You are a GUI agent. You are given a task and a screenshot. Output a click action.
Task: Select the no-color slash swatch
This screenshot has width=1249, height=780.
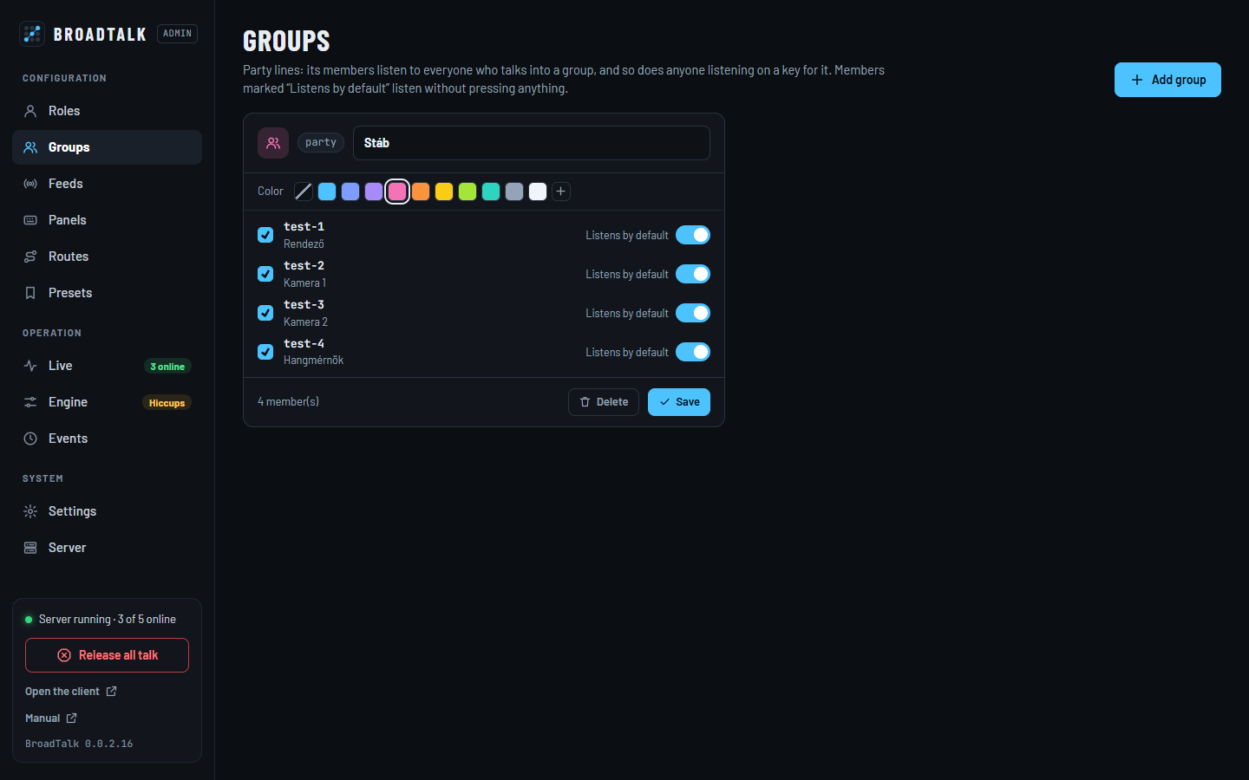[x=304, y=192]
